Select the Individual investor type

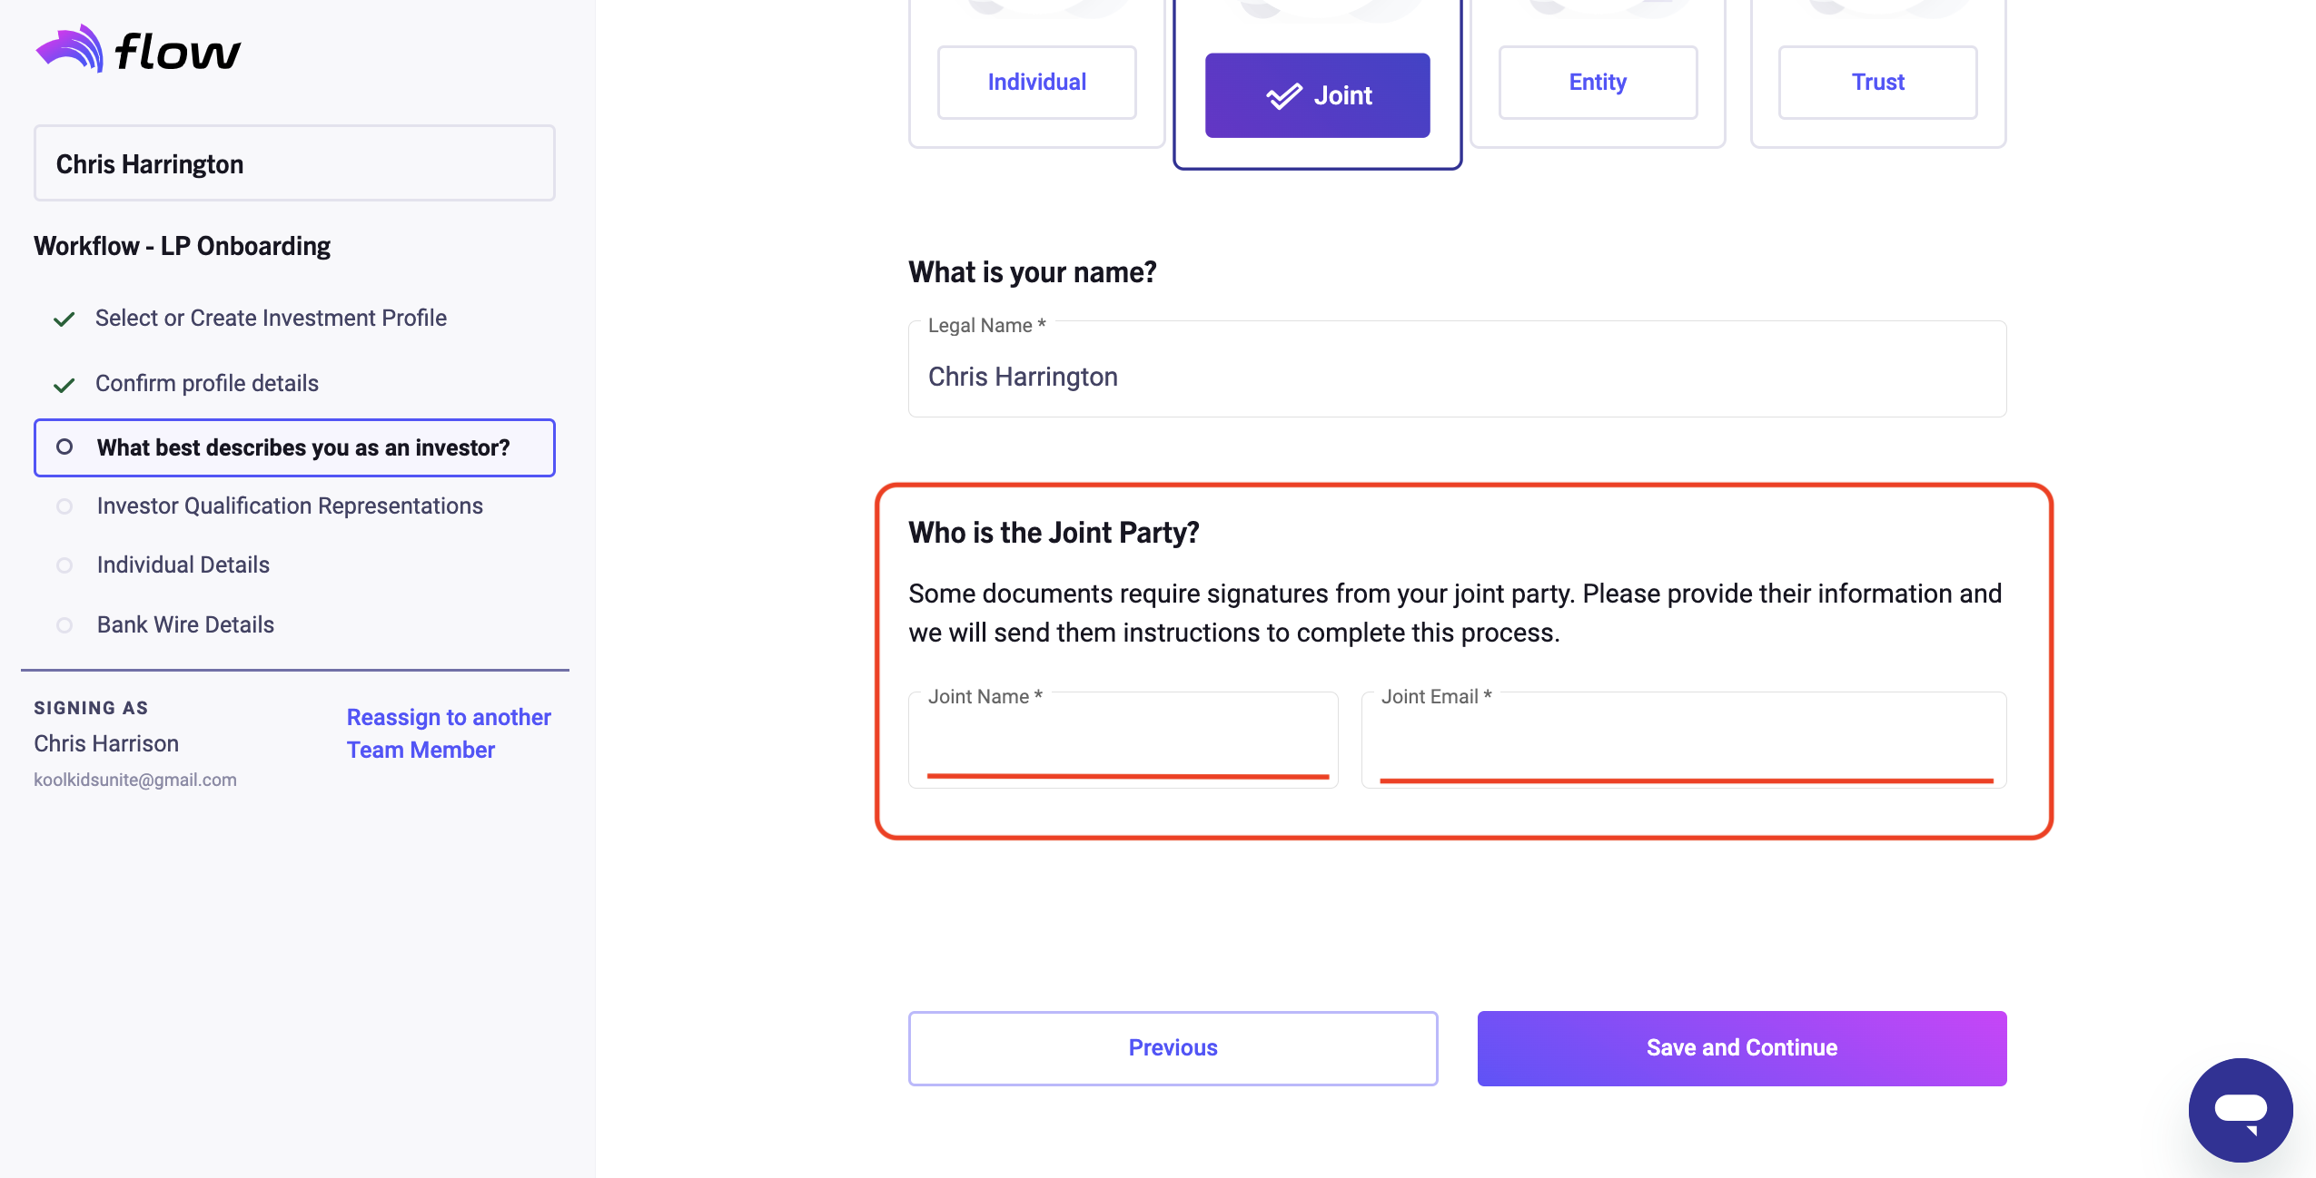1036,83
